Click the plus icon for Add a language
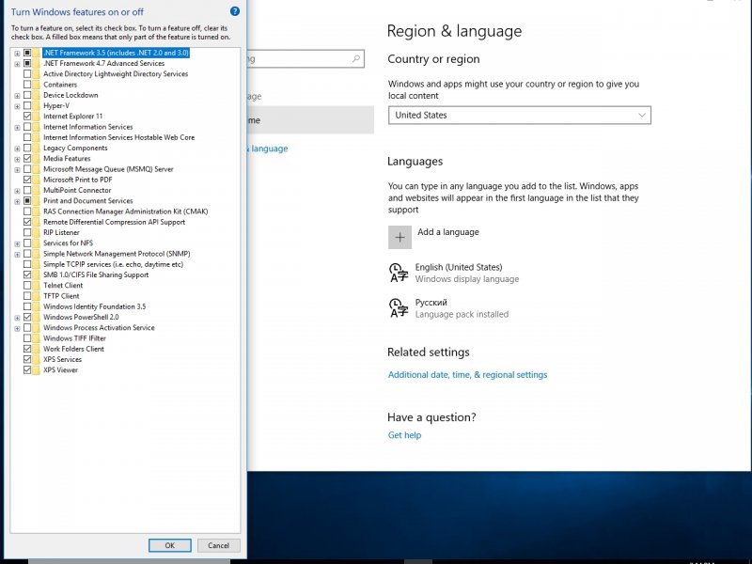This screenshot has width=752, height=564. (x=399, y=237)
